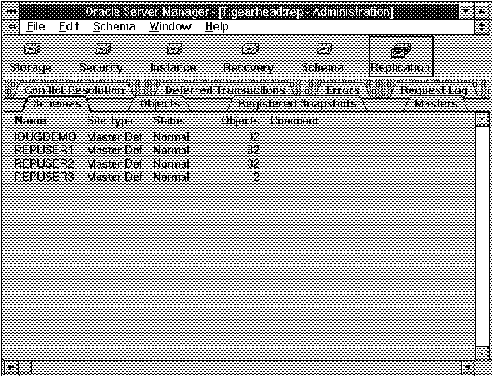This screenshot has width=499, height=381.
Task: Open the document control menu icon
Action: pyautogui.click(x=11, y=27)
